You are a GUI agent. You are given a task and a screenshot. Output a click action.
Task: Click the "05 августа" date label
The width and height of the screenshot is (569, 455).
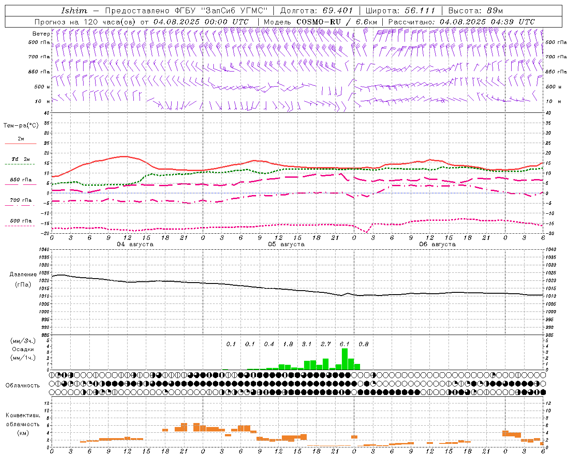pos(286,244)
